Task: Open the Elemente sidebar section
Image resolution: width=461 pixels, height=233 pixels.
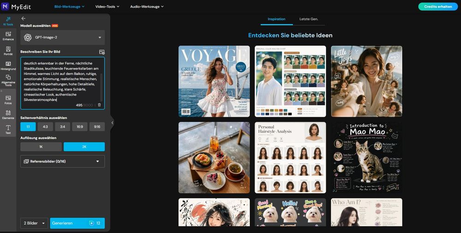Action: click(8, 115)
